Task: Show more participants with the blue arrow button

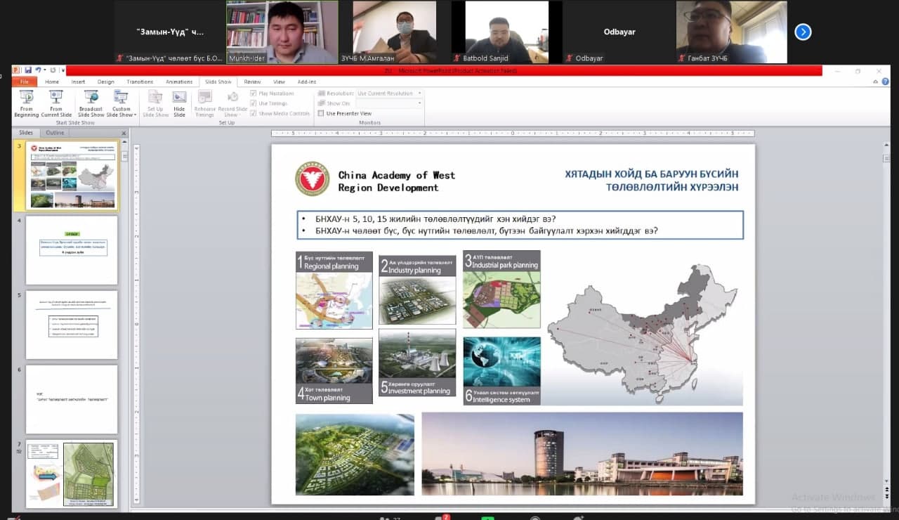Action: tap(803, 32)
